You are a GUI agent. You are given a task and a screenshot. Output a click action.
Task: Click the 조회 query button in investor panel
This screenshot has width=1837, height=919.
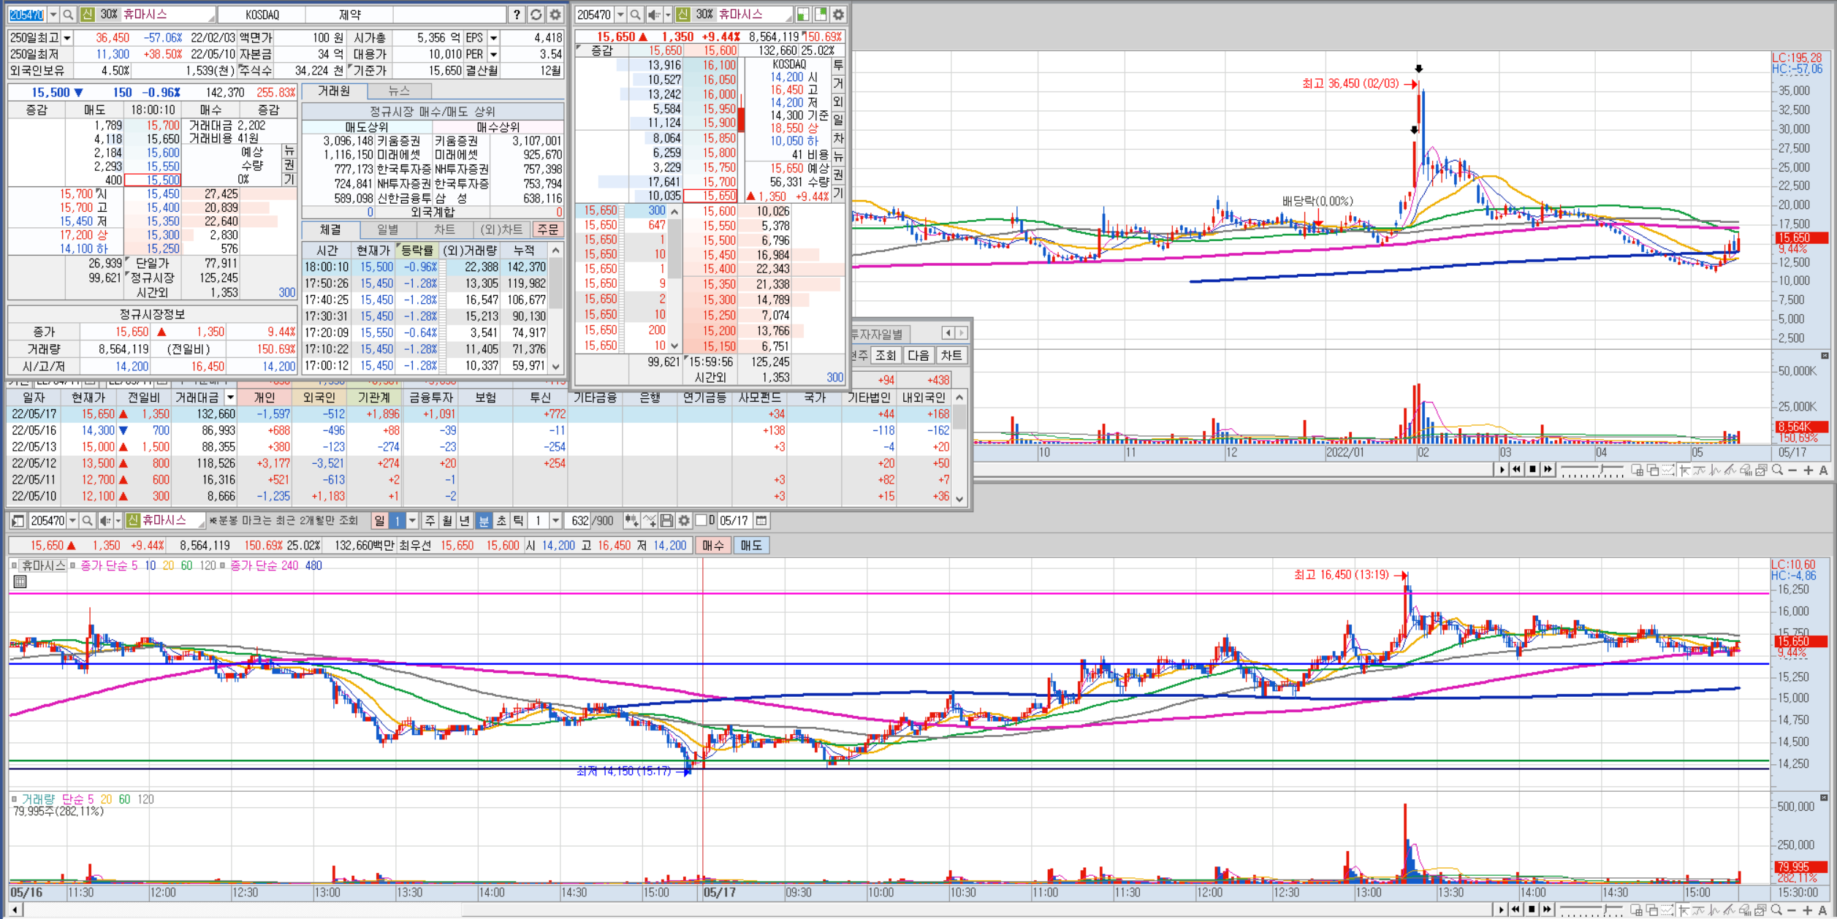[x=886, y=356]
